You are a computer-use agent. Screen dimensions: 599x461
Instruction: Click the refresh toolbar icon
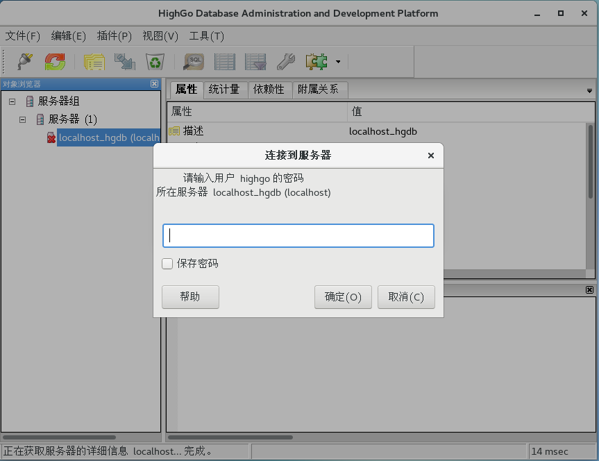coord(54,62)
